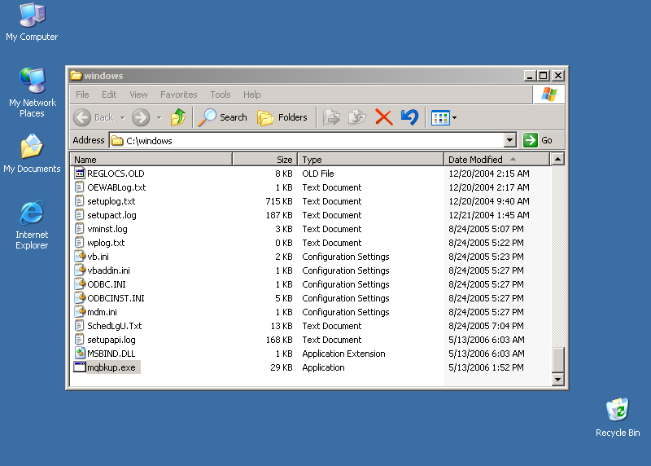
Task: Select the mqbkup.exe application icon
Action: pos(80,367)
